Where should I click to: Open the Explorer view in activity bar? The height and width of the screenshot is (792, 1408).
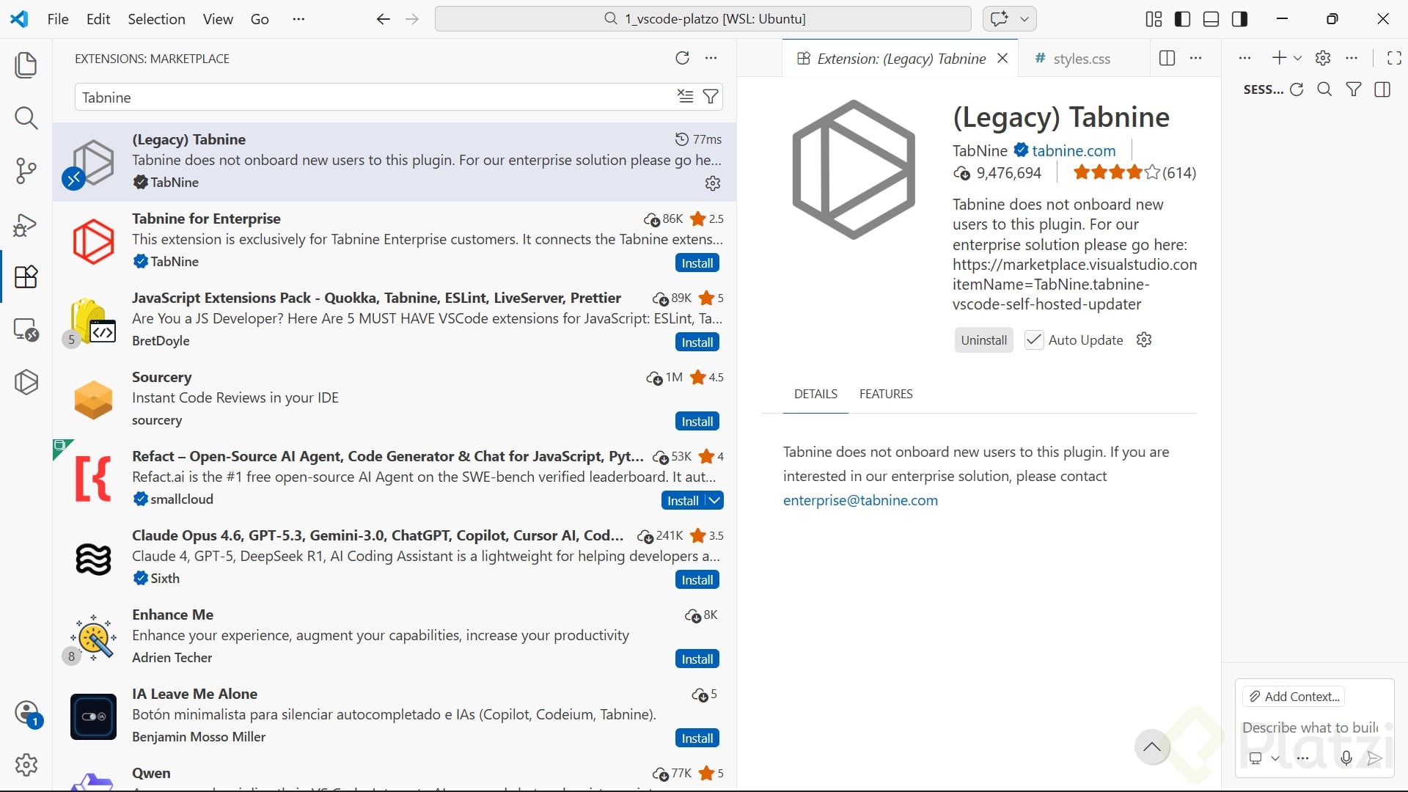point(26,65)
